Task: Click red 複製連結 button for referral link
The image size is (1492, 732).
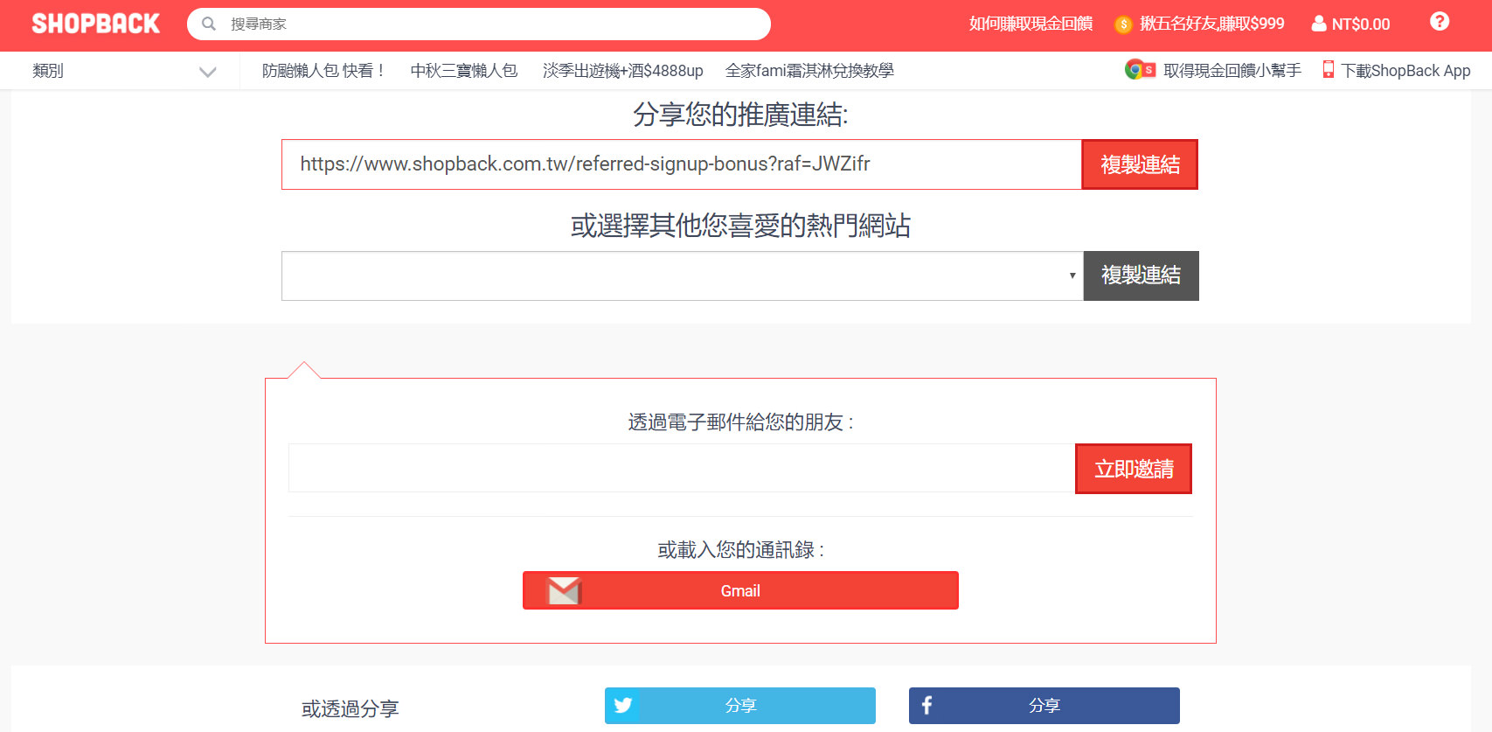Action: click(1140, 164)
